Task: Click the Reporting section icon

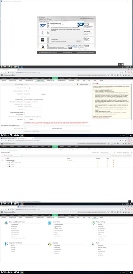Action: [50, 244]
